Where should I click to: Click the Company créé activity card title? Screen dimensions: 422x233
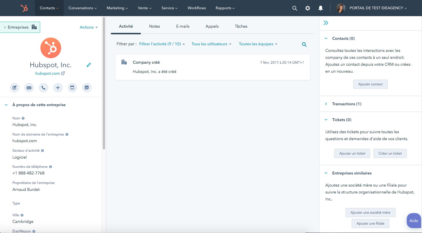click(x=146, y=62)
